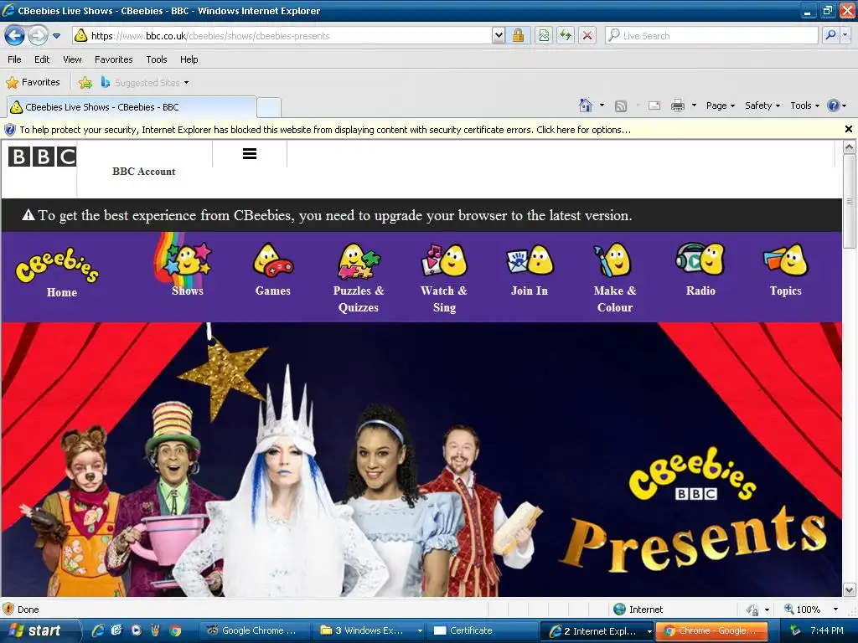The width and height of the screenshot is (858, 643).
Task: Open the View menu
Action: (72, 59)
